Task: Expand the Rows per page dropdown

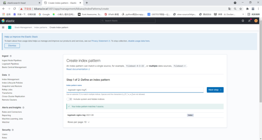Action: [x=78, y=122]
